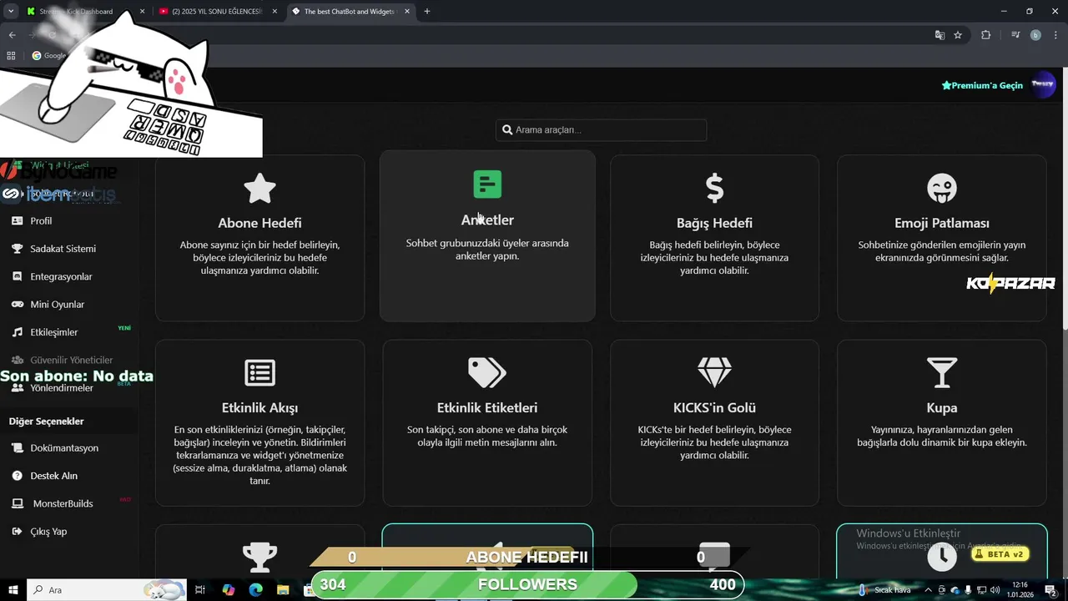Viewport: 1068px width, 601px height.
Task: Open Dokümantasyon book sidebar item
Action: [53, 448]
